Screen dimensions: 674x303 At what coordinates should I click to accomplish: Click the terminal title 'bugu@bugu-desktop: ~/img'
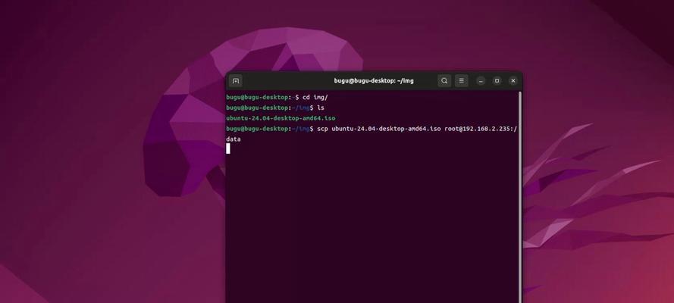tap(374, 81)
